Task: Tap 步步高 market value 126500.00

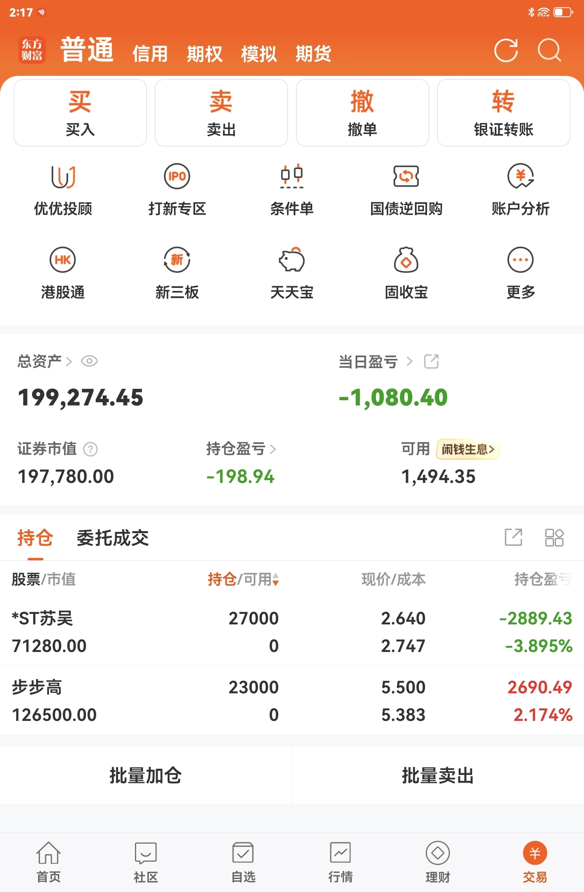Action: coord(54,715)
